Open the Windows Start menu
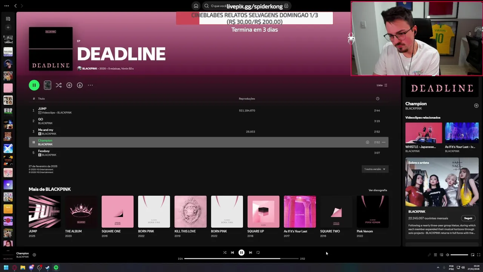This screenshot has width=483, height=272. coord(6,268)
